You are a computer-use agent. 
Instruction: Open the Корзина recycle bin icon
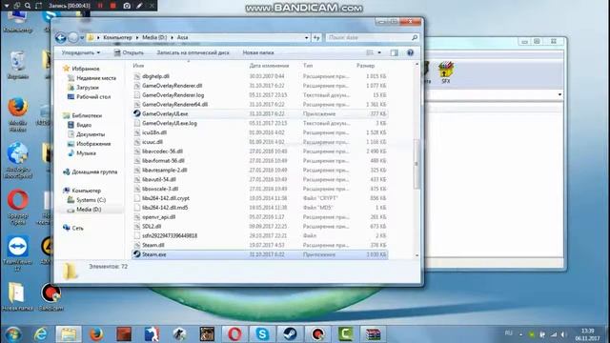18,65
